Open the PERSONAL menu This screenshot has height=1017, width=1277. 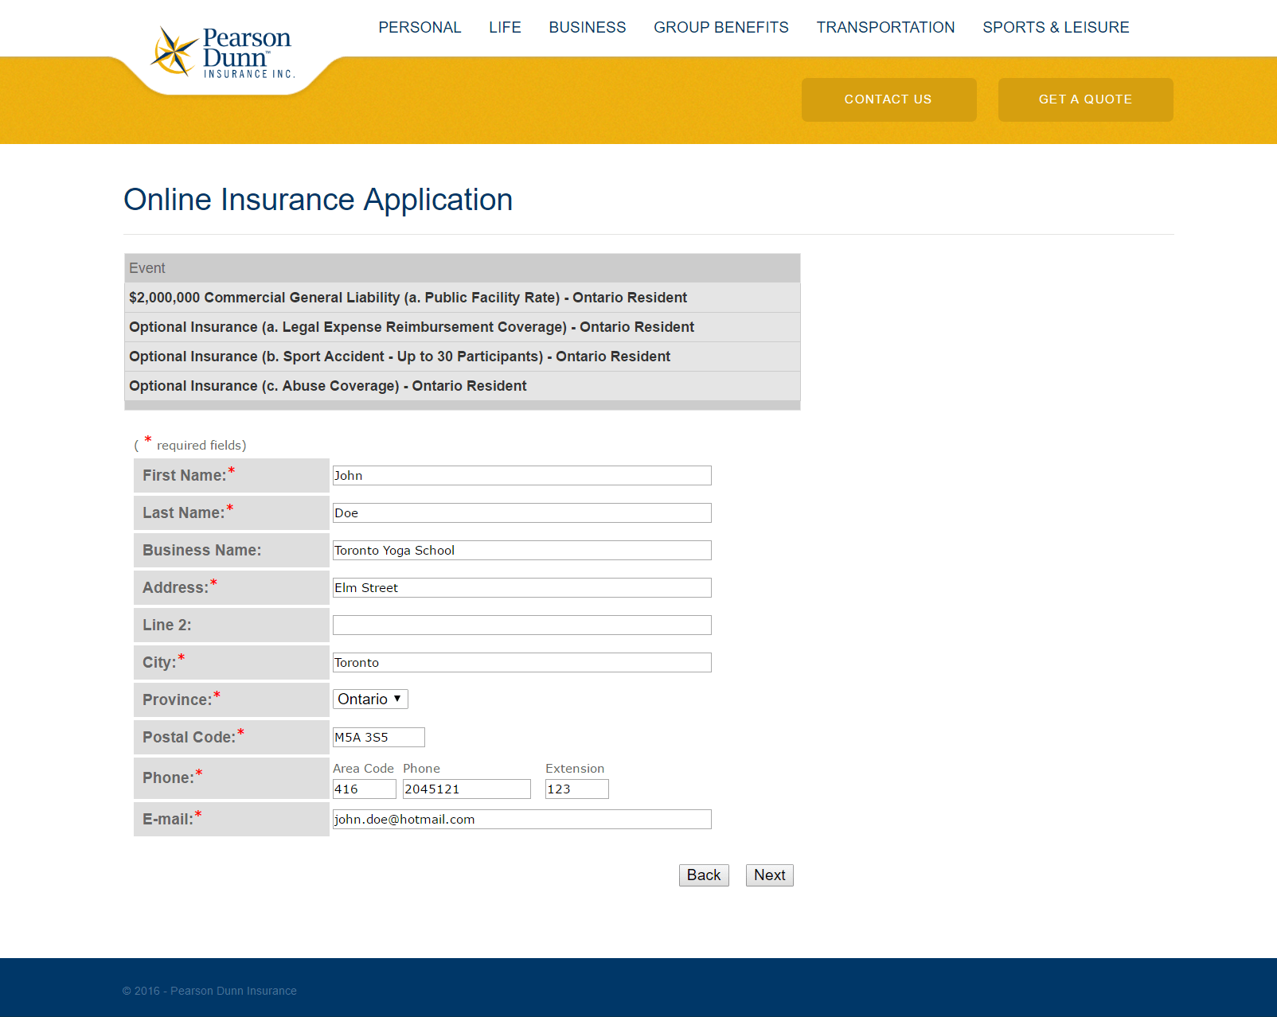(420, 27)
